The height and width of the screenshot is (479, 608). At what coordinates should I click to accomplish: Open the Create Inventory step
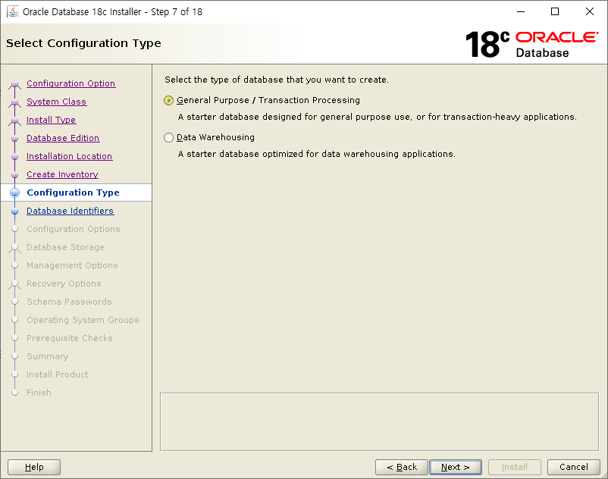click(x=62, y=174)
